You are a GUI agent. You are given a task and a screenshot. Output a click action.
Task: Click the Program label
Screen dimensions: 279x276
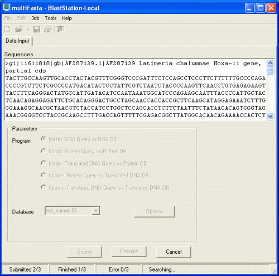point(21,141)
